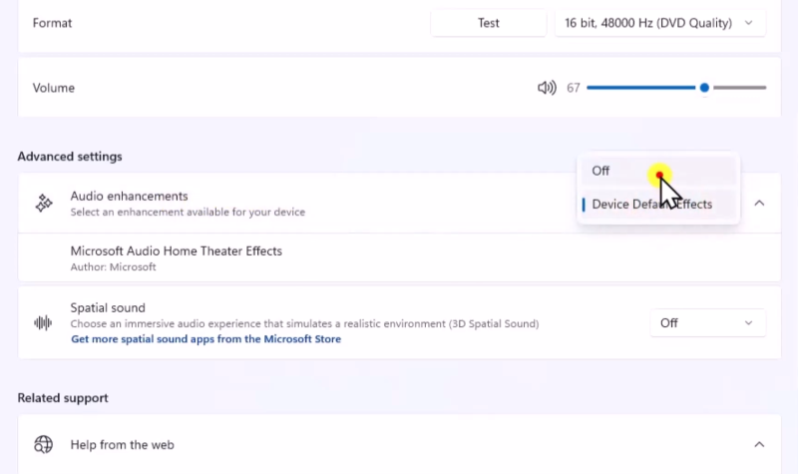Click the volume slider thumb handle
This screenshot has width=798, height=474.
click(x=704, y=88)
